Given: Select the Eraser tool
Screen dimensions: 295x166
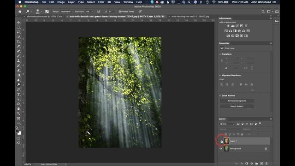Looking at the screenshot, I should point(18,71).
